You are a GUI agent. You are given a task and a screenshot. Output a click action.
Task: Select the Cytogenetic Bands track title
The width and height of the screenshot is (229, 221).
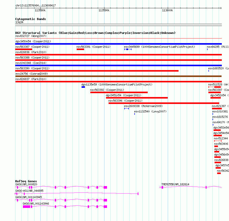pos(31,19)
